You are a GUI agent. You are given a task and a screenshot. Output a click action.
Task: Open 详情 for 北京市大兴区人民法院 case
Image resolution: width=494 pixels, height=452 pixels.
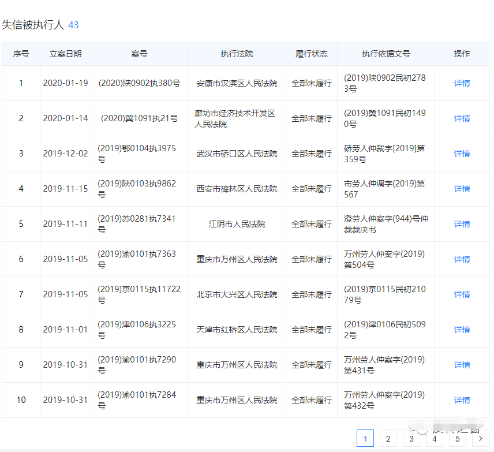click(x=462, y=294)
